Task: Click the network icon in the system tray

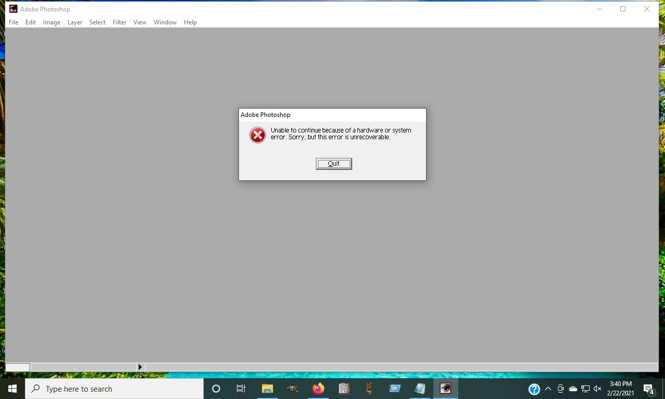Action: [x=586, y=389]
